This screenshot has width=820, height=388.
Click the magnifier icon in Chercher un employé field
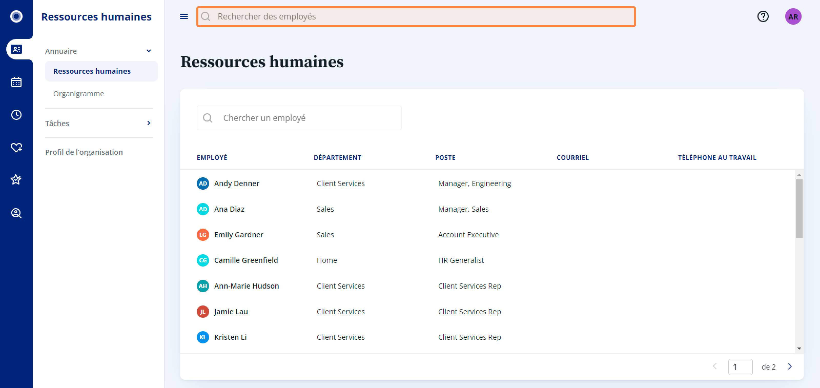point(208,118)
